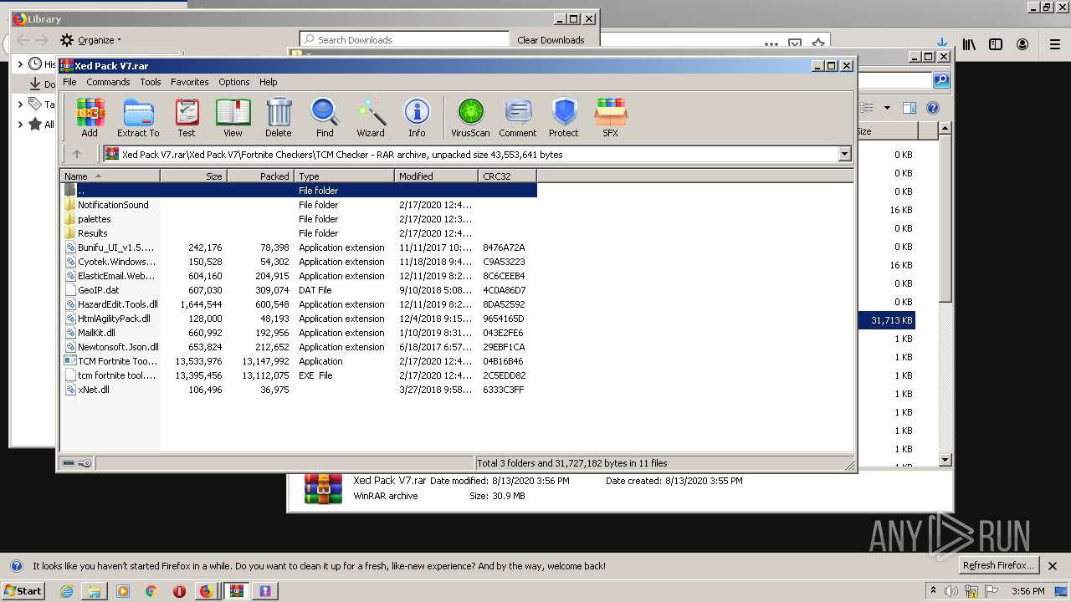
Task: Click the Add toolbar icon in WinRAR
Action: pos(90,118)
